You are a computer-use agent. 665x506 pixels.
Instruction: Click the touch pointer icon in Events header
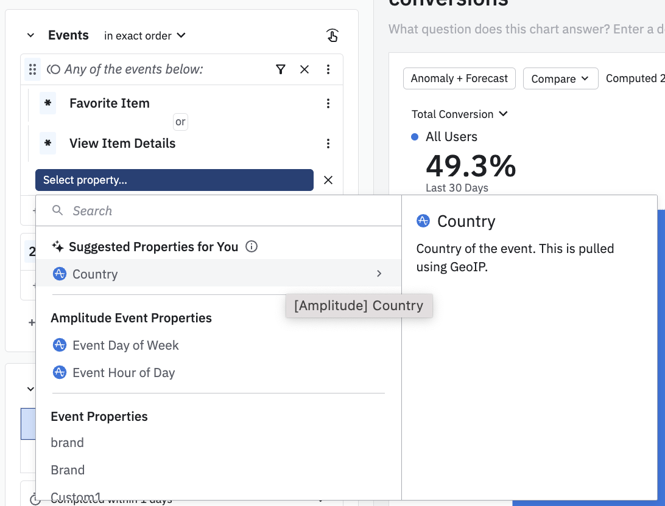point(332,36)
